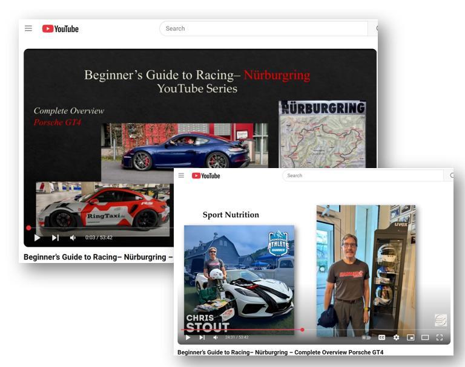Toggle autoplay switch in front player
The width and height of the screenshot is (465, 367).
point(366,337)
